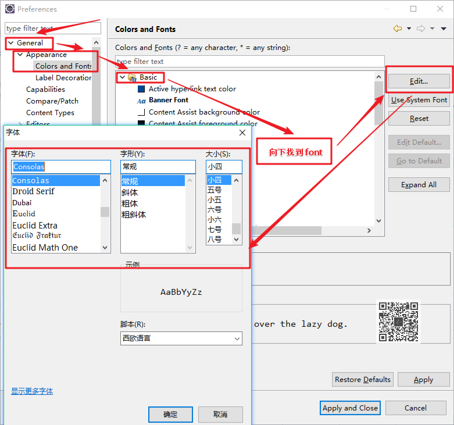
Task: Click the Colors and Fonts filter field
Action: [250, 62]
